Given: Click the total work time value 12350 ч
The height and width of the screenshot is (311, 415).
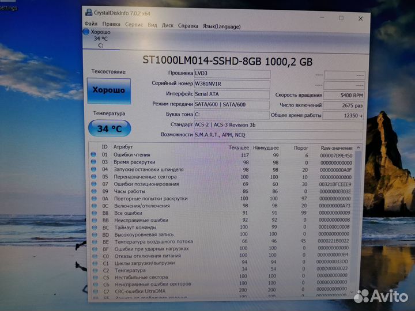Looking at the screenshot, I should (x=343, y=116).
